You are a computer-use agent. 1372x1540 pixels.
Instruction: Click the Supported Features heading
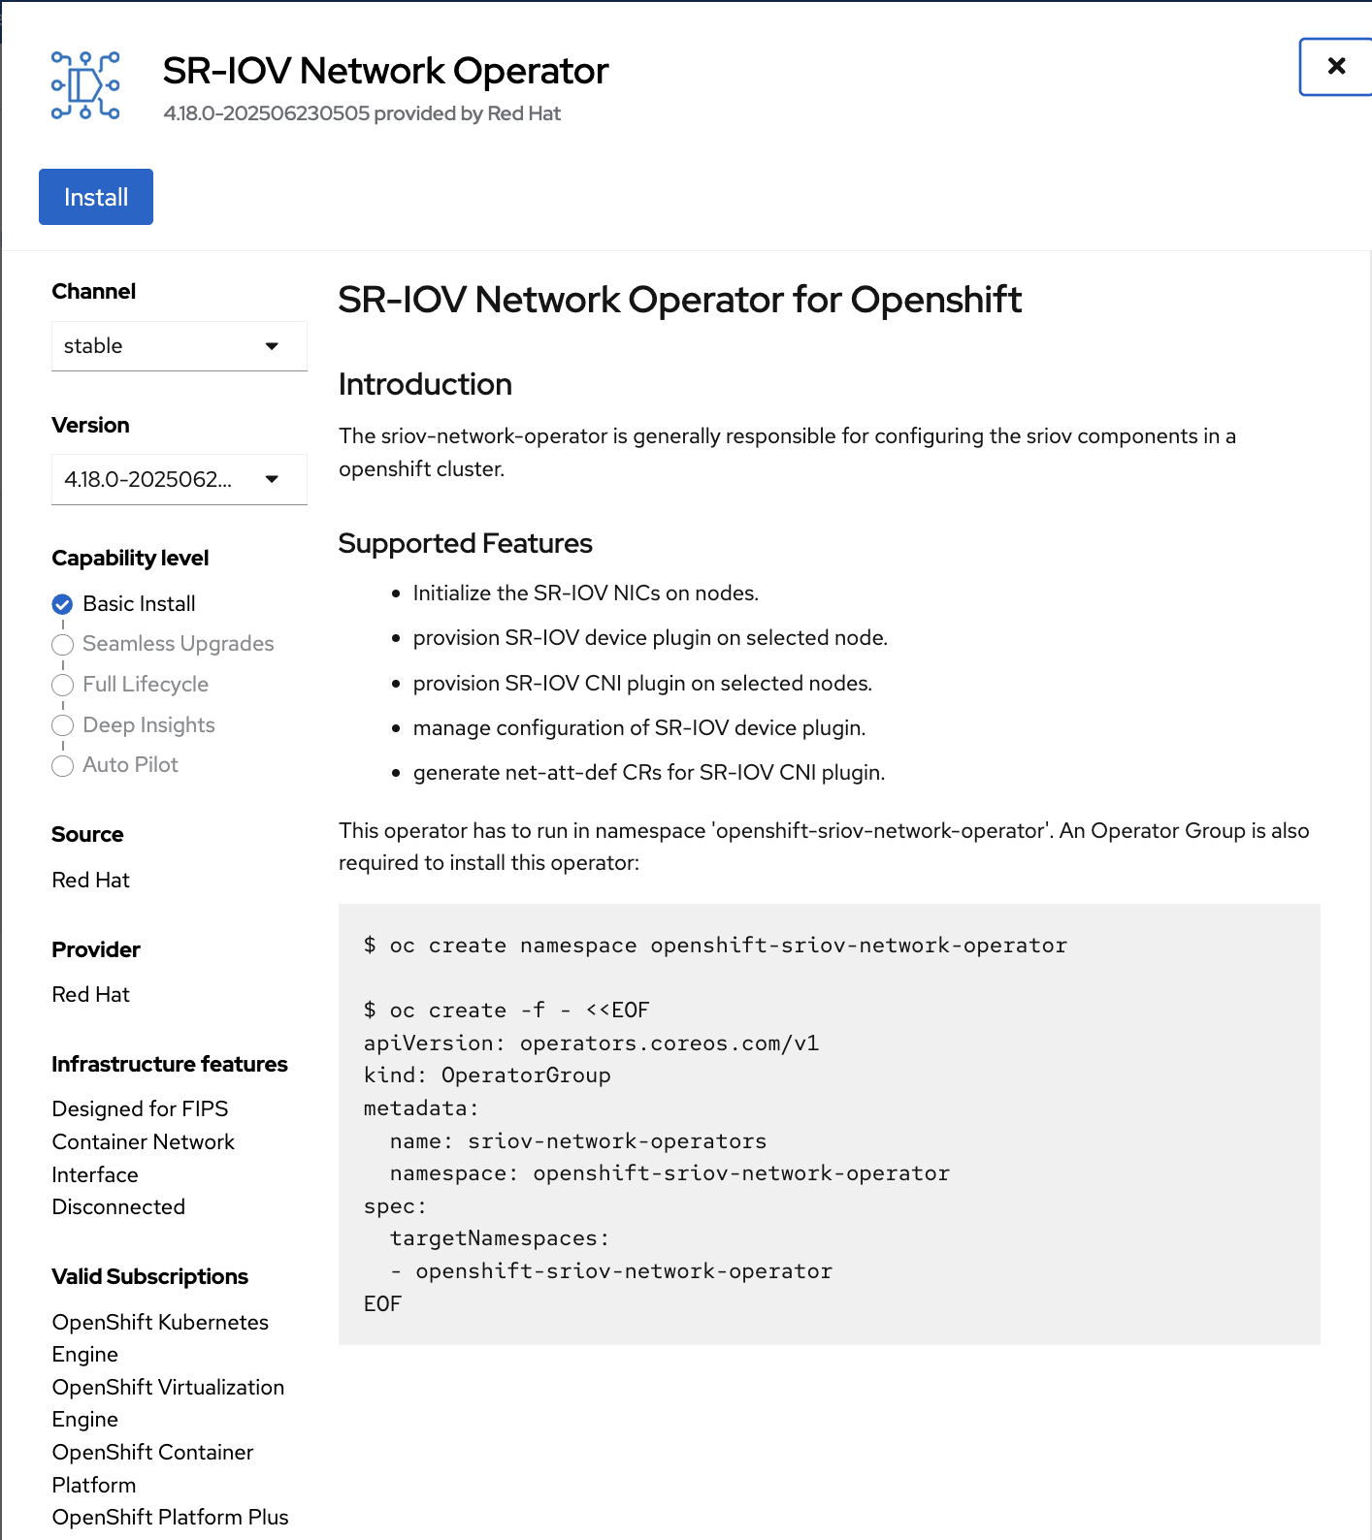coord(465,543)
